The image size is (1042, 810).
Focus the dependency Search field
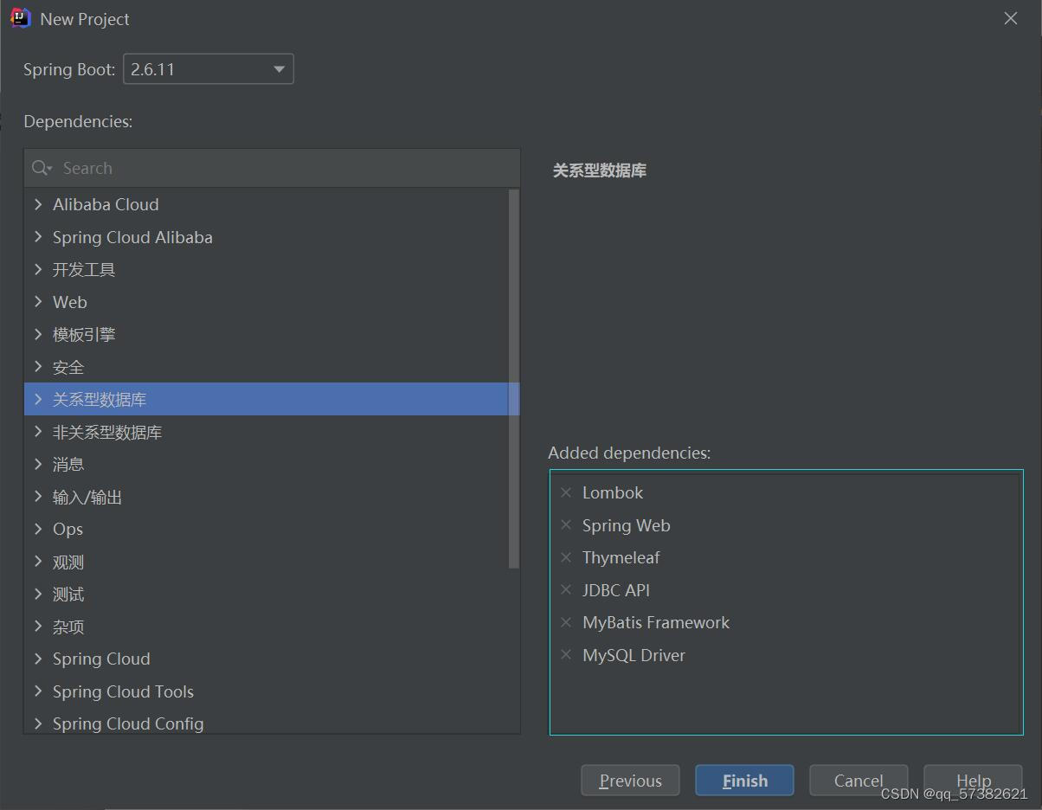[272, 168]
